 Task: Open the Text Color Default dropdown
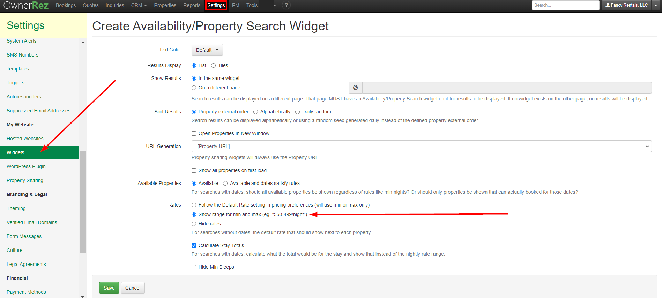pos(207,50)
